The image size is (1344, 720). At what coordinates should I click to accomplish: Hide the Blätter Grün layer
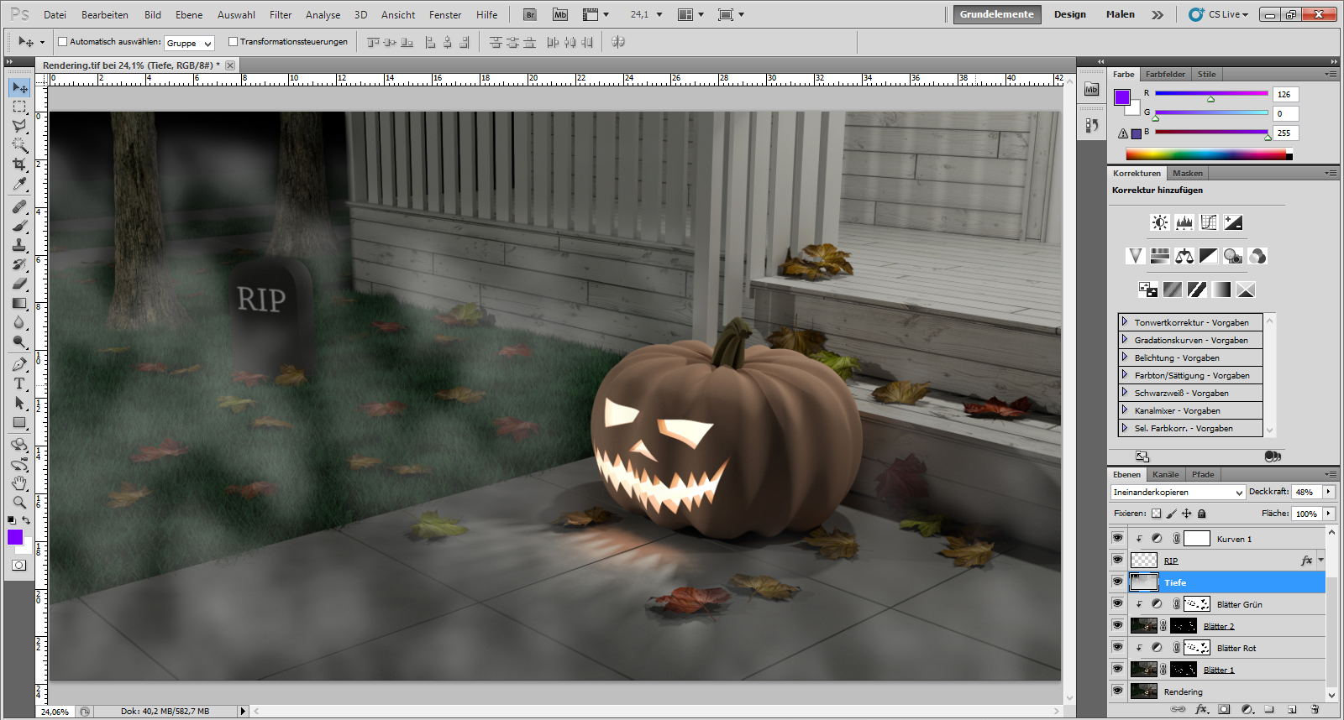click(1117, 603)
